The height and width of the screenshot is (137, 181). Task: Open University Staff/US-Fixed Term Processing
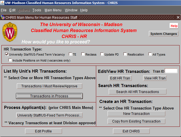pos(50,115)
